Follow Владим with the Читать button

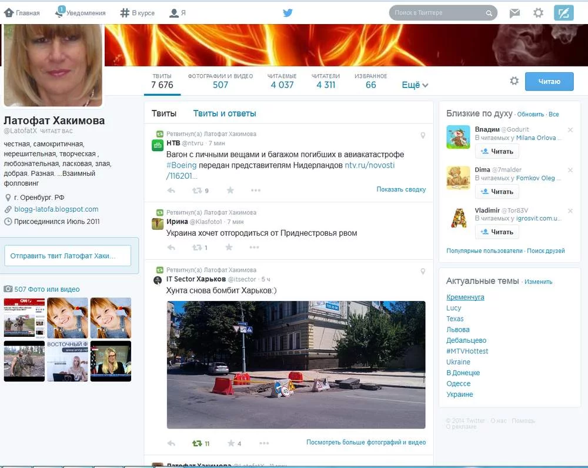[497, 152]
